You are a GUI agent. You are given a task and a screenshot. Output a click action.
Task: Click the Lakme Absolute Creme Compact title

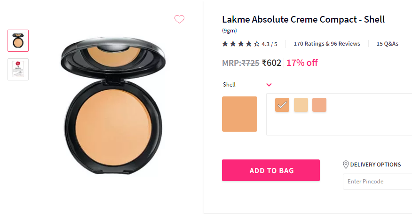(x=303, y=19)
